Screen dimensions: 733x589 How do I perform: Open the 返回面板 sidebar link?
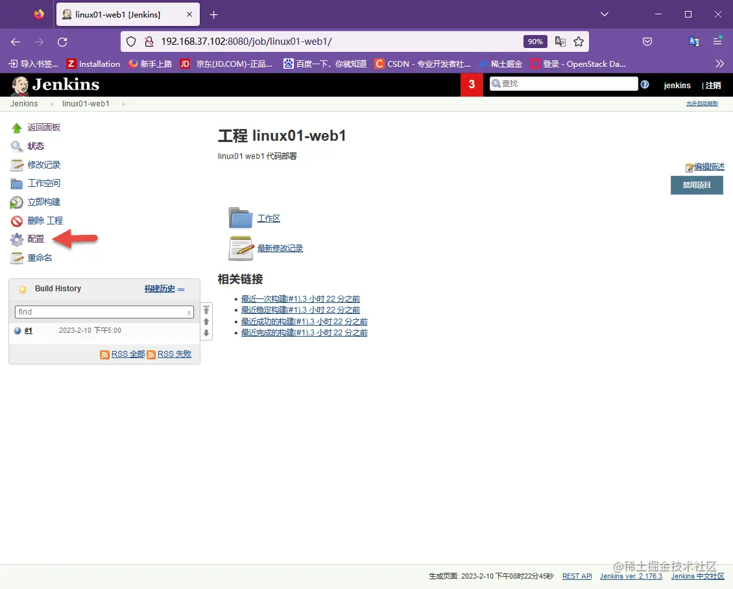(44, 127)
